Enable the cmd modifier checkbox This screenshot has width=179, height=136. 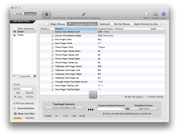(83, 112)
